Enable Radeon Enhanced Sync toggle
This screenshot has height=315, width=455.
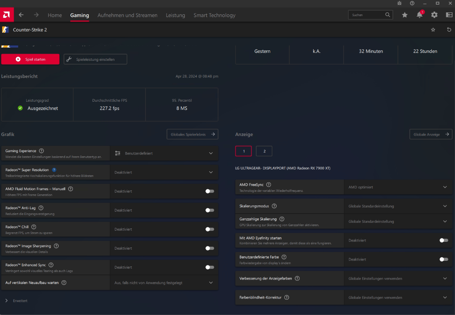[210, 267]
